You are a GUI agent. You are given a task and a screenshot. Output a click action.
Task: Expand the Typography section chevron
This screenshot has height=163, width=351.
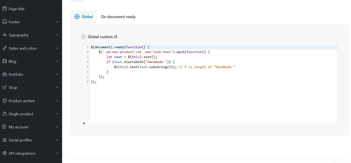click(x=57, y=35)
